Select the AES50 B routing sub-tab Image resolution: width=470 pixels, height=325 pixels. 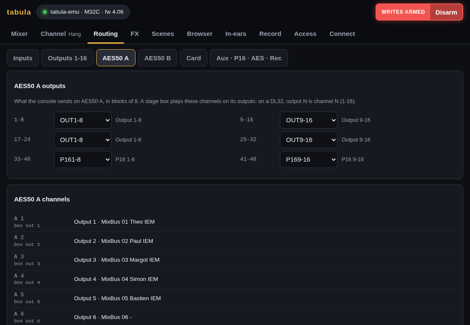tap(158, 58)
